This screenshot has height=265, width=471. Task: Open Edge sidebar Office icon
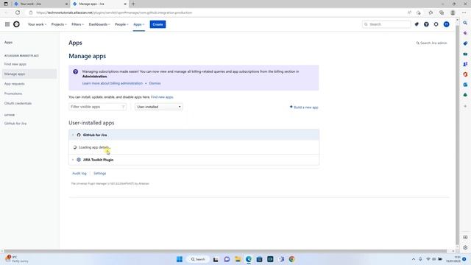click(465, 74)
